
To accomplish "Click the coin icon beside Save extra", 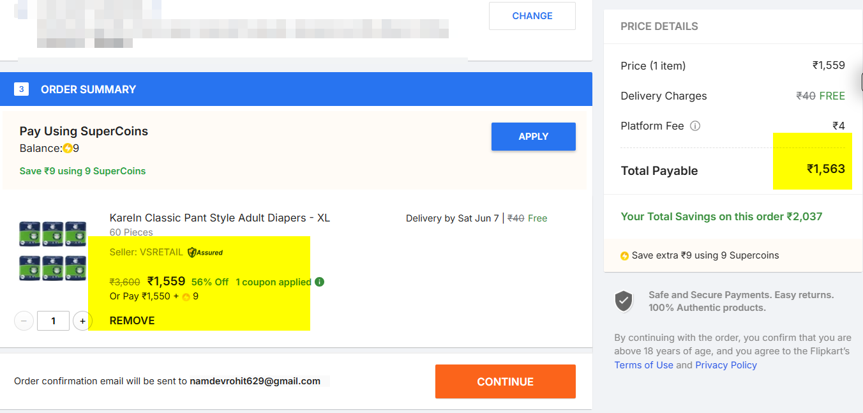I will coord(624,256).
